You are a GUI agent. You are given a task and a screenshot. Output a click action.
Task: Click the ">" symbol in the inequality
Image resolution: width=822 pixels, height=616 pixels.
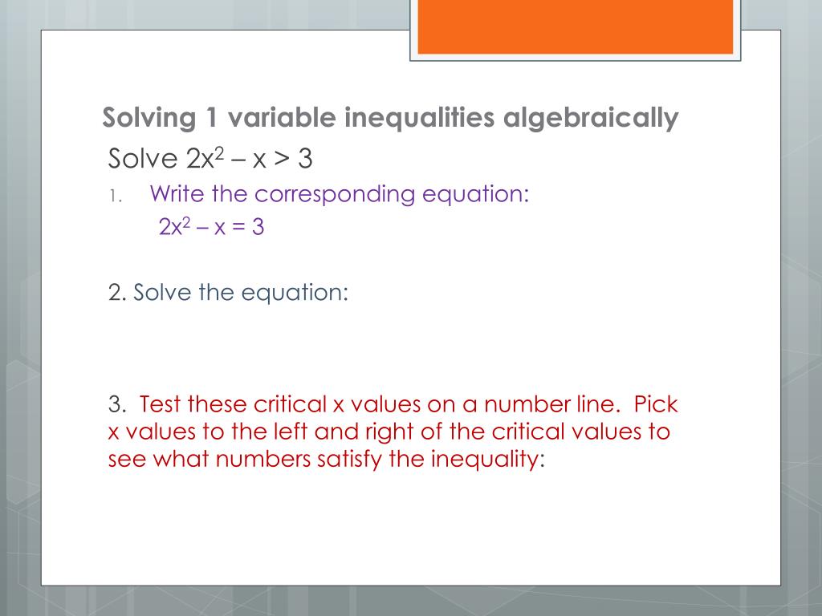pyautogui.click(x=283, y=160)
